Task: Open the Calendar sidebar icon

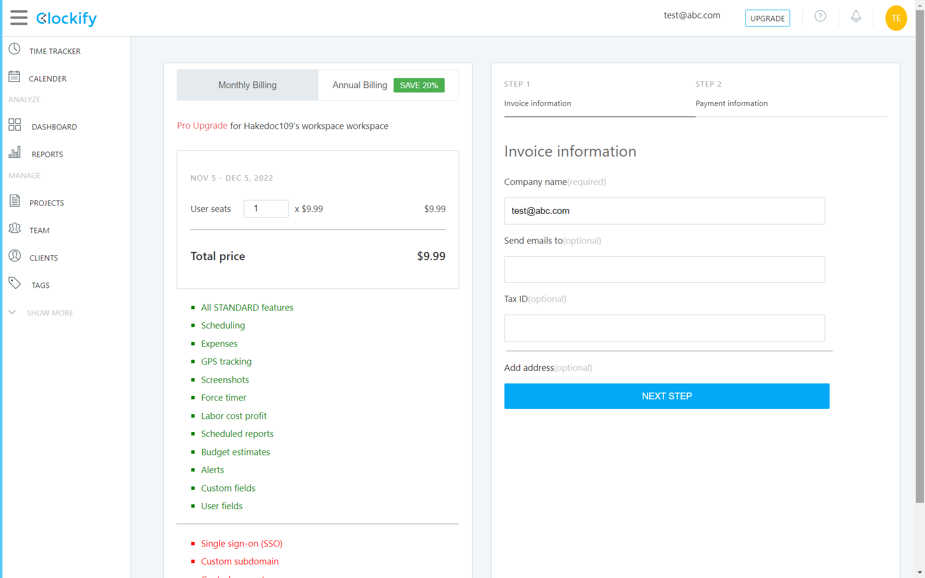Action: click(14, 77)
